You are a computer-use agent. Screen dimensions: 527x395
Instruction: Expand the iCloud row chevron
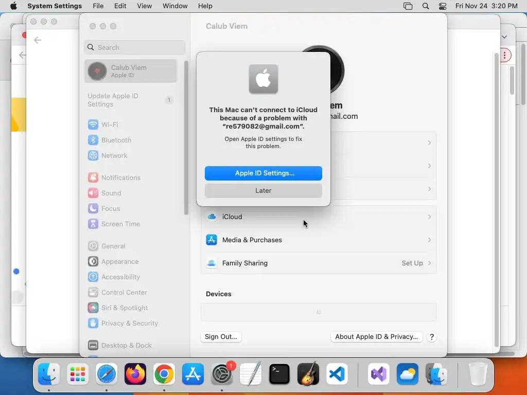coord(429,217)
